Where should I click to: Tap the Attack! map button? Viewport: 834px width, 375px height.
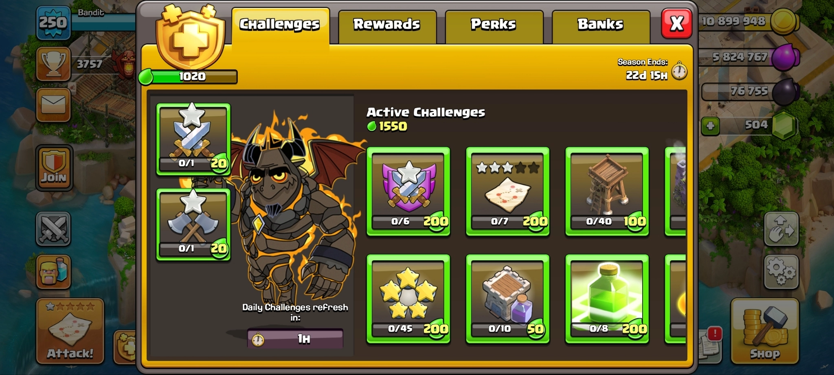point(70,331)
